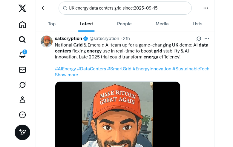Open Messages envelope icon
This screenshot has height=147, width=233.
click(22, 70)
